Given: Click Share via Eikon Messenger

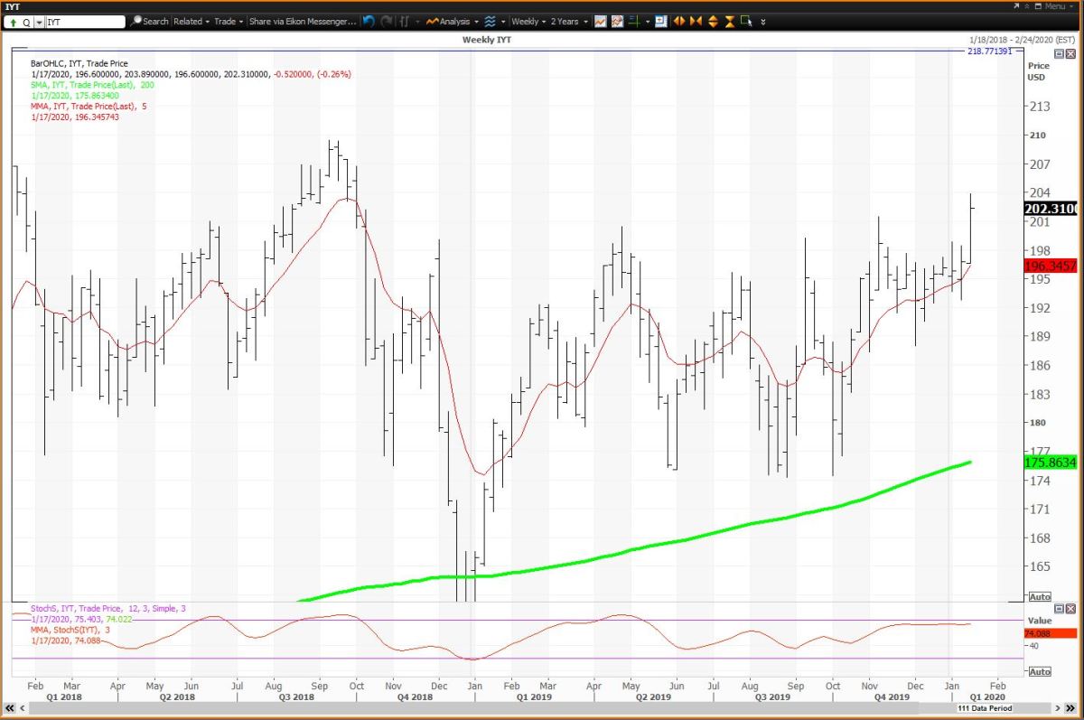Looking at the screenshot, I should (x=303, y=21).
